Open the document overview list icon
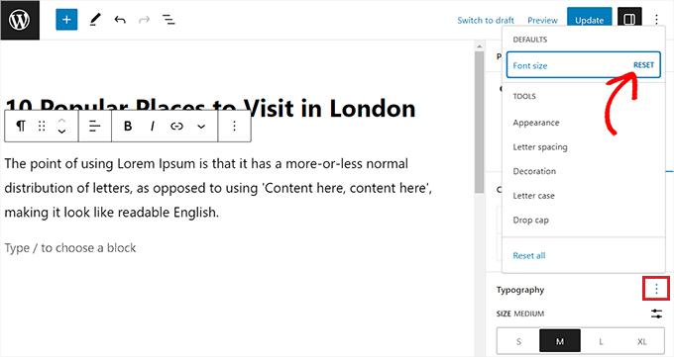Screen dimensions: 674x357 [x=168, y=20]
